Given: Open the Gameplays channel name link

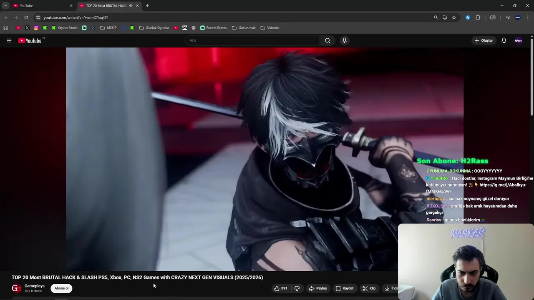Looking at the screenshot, I should 35,286.
